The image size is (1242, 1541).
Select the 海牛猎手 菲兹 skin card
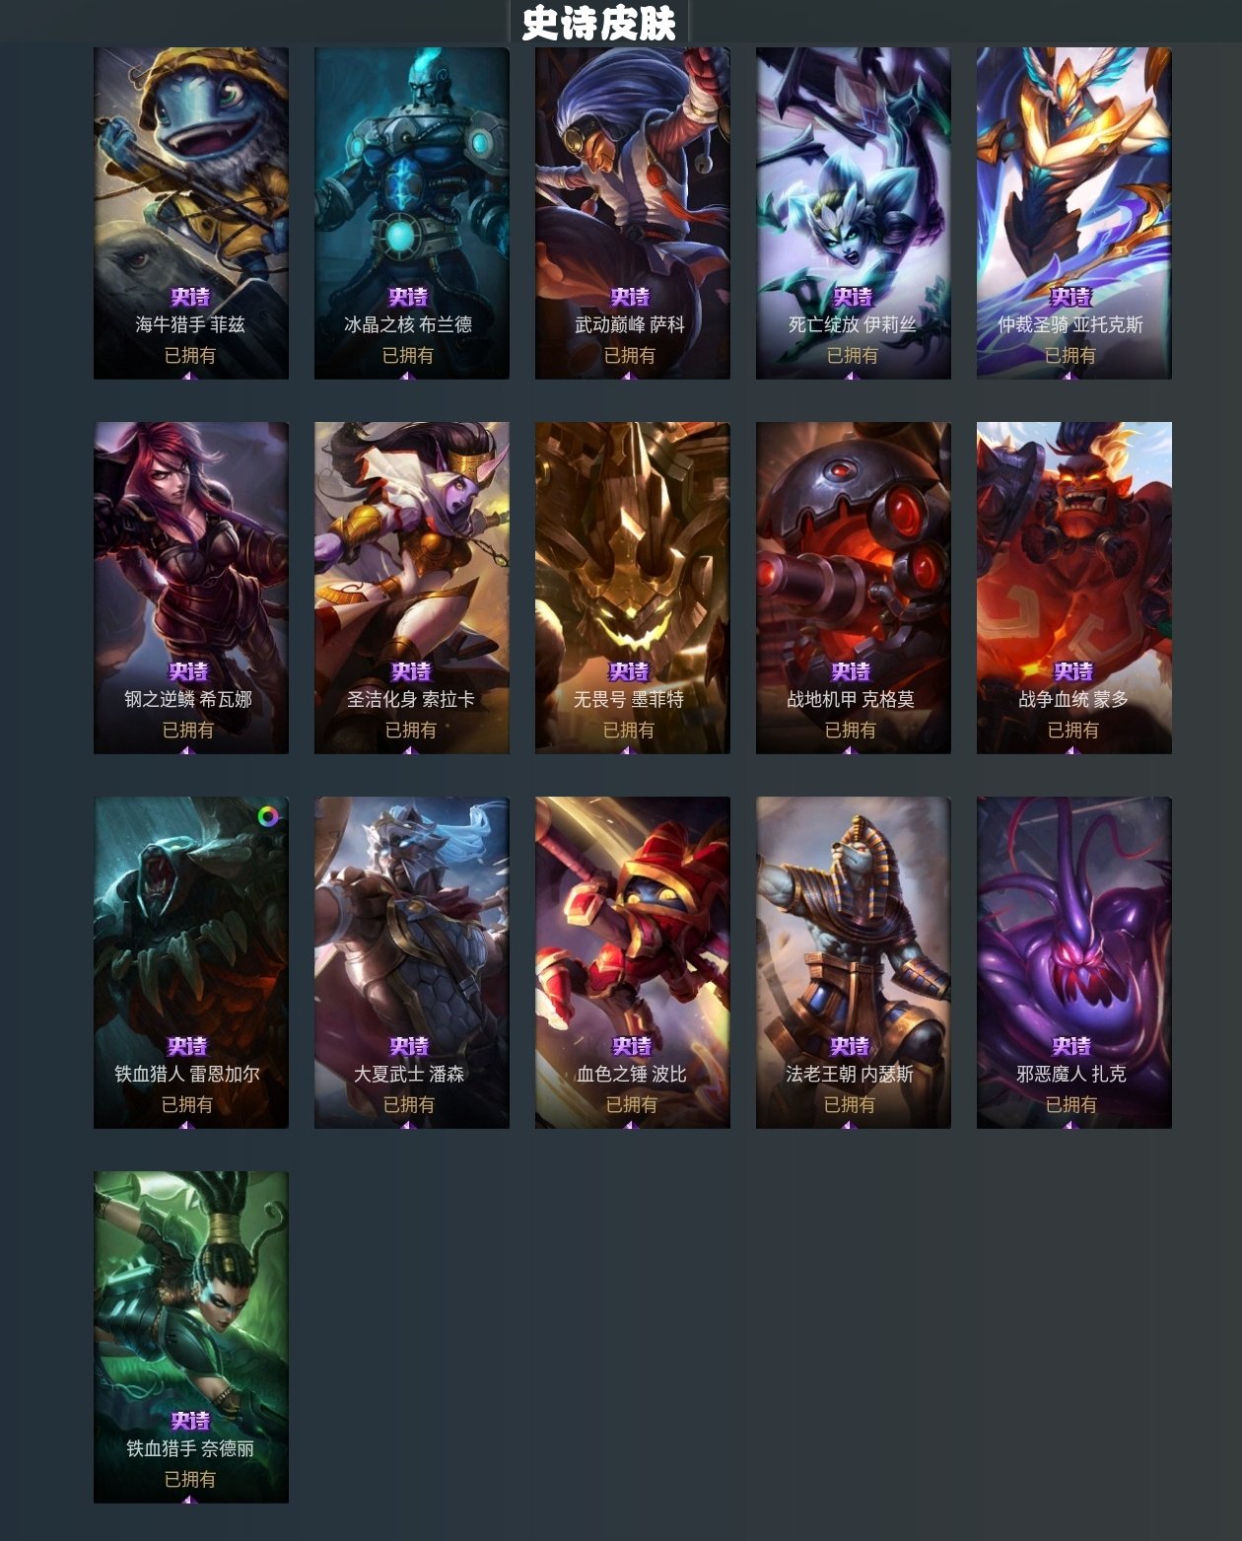191,213
